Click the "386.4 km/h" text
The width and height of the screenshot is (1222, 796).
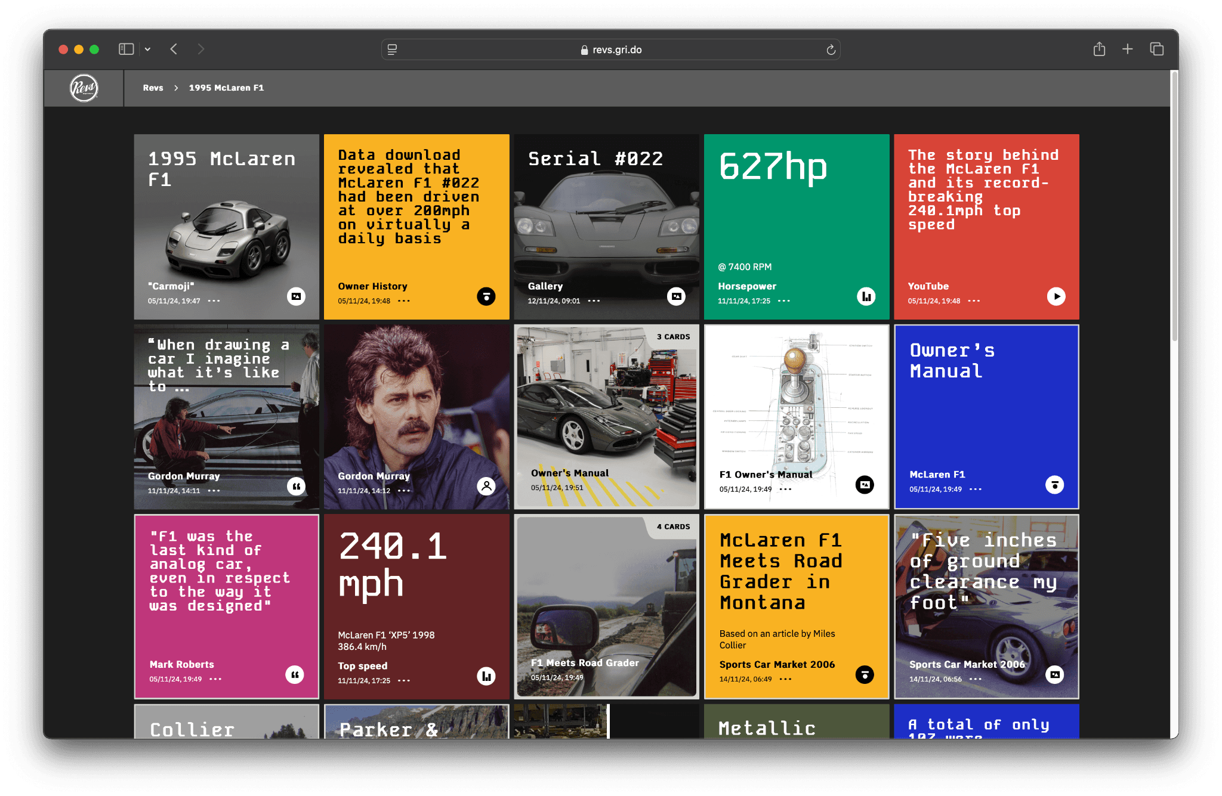point(362,647)
